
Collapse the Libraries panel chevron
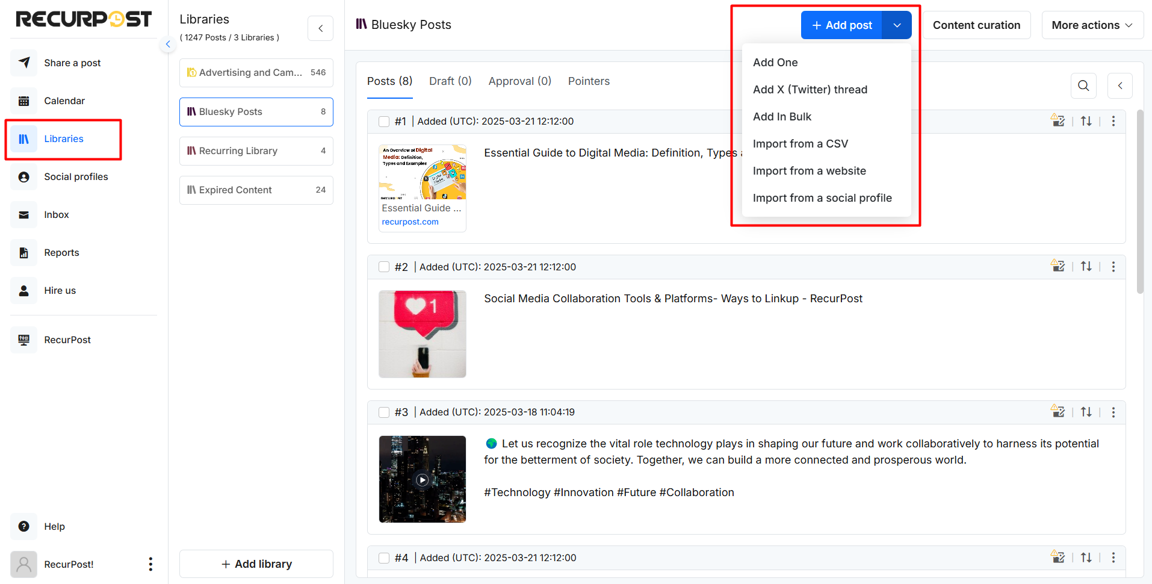(320, 28)
